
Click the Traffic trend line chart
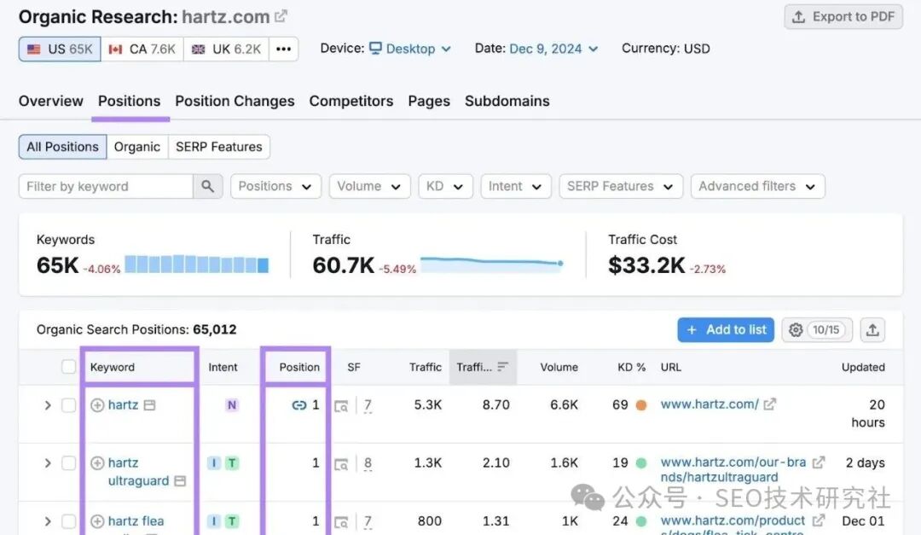[x=491, y=264]
